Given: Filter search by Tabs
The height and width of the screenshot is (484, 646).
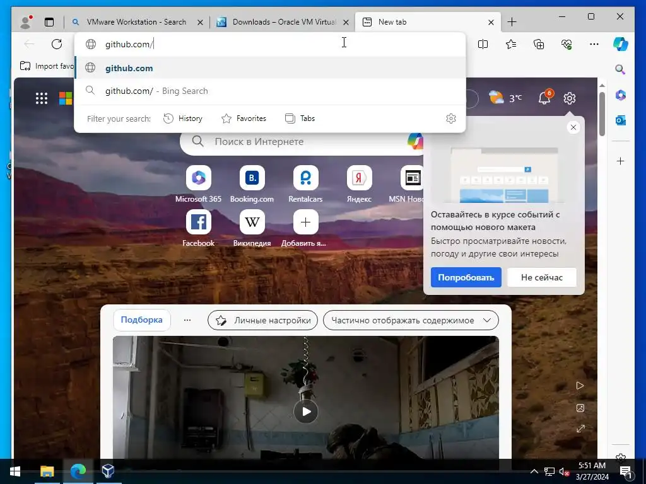Looking at the screenshot, I should pos(300,118).
